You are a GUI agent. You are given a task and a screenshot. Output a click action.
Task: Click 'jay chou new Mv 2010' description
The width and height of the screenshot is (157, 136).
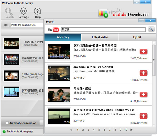point(94,71)
